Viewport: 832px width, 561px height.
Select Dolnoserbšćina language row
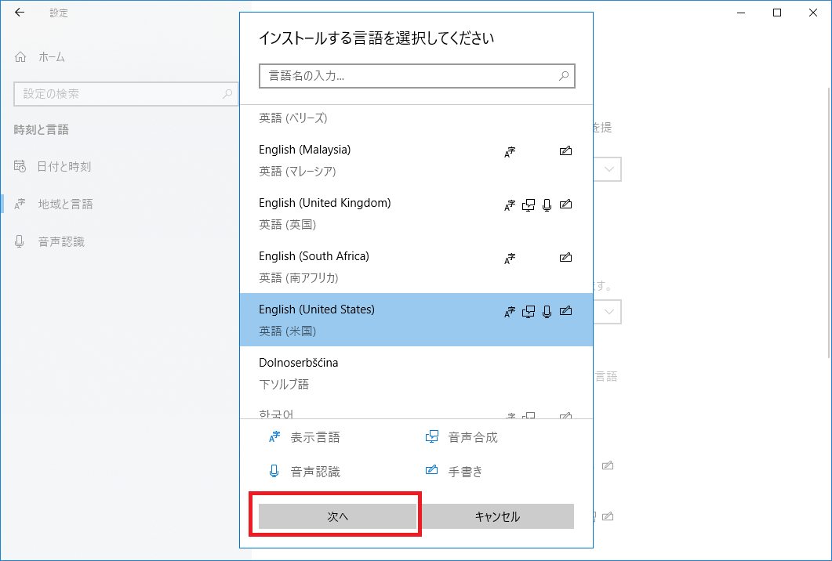coord(416,373)
